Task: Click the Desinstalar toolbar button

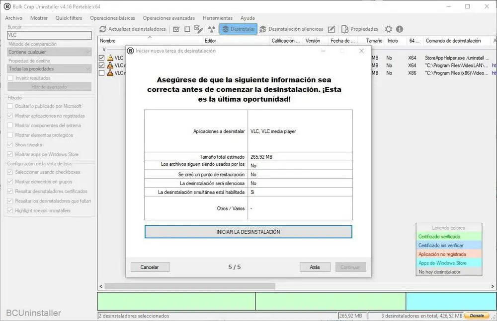Action: click(x=239, y=29)
